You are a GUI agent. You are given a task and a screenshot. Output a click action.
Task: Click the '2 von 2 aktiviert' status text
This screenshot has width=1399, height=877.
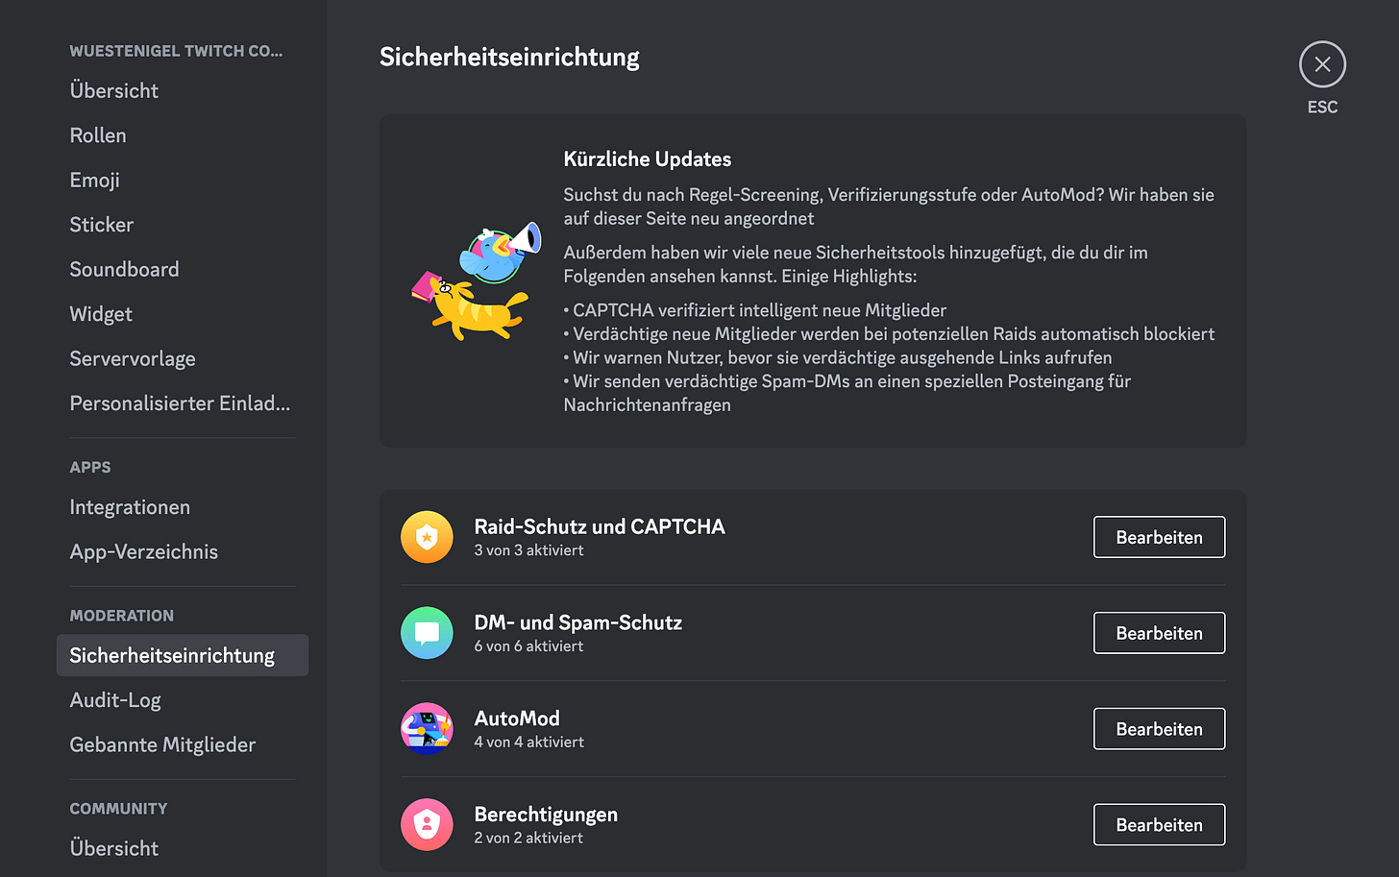coord(528,839)
